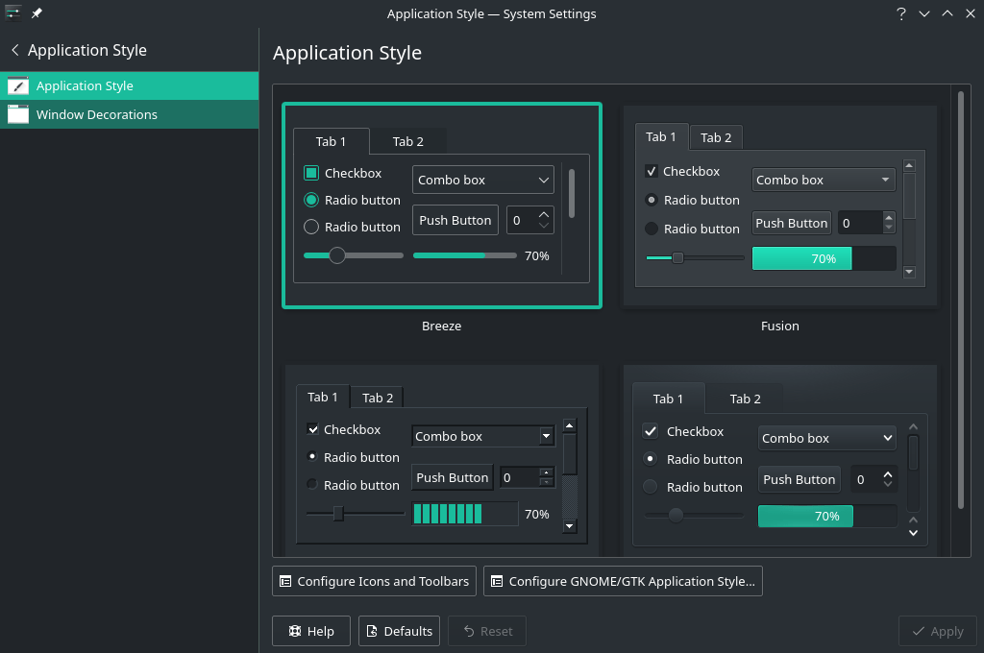
Task: Click the Help button
Action: click(311, 631)
